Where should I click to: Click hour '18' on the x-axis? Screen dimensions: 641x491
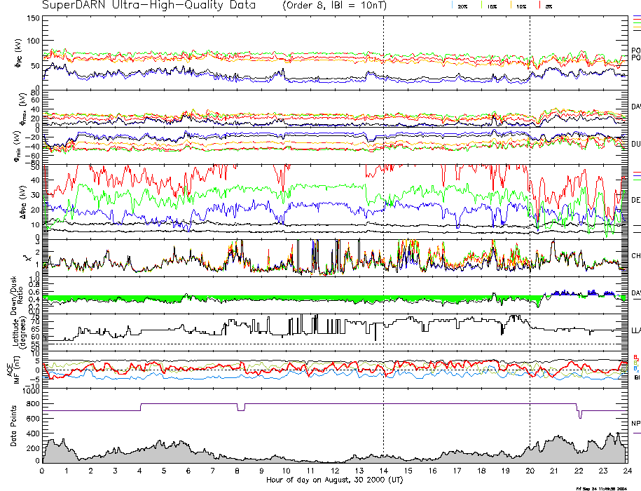coord(481,471)
